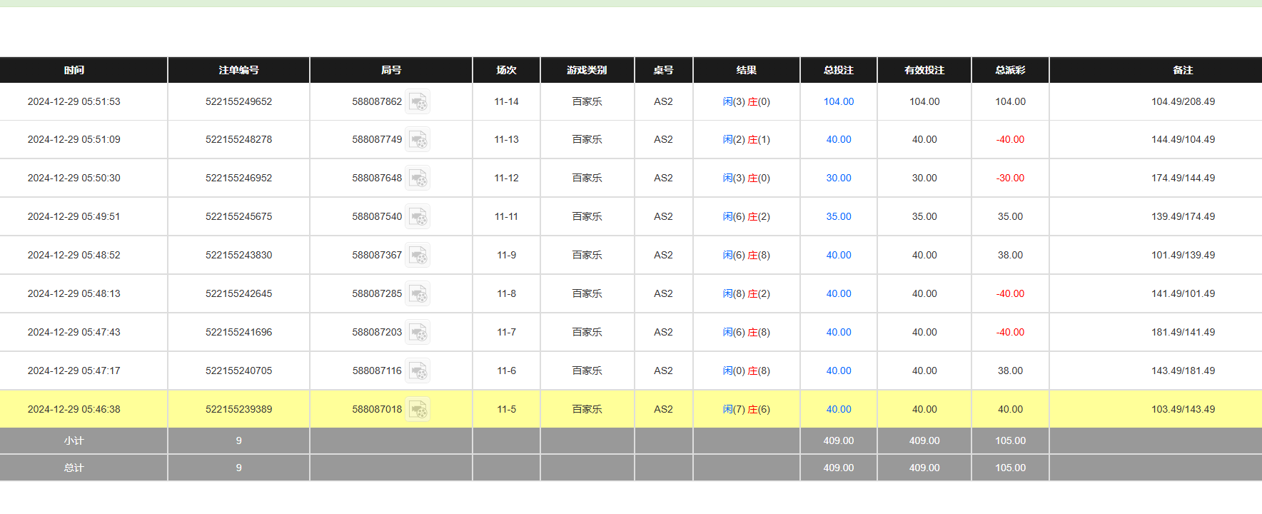The image size is (1262, 514).
Task: Click replay icon beside round 588087540
Action: tap(418, 217)
